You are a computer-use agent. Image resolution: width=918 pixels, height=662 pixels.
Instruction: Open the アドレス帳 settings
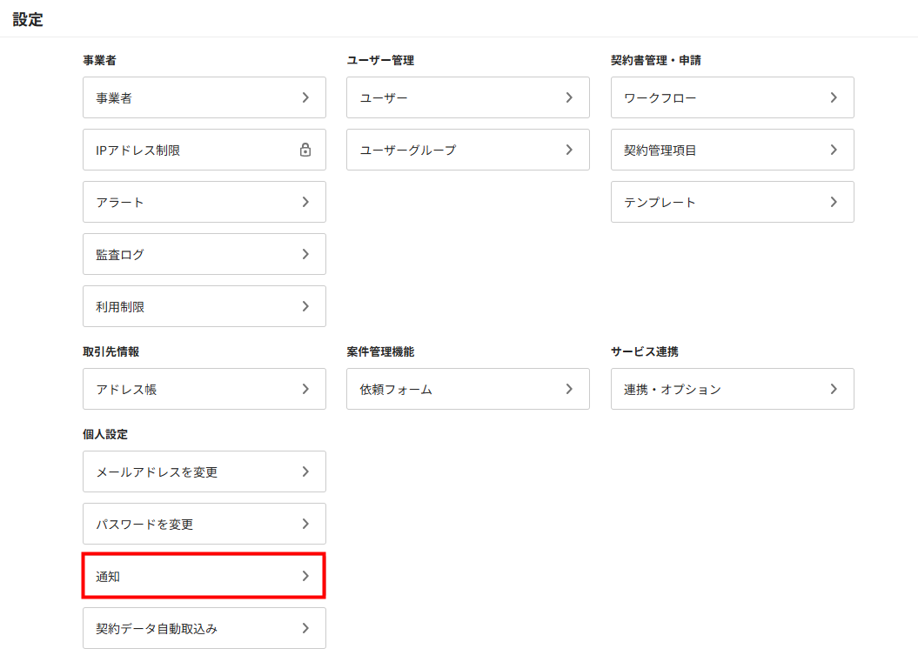tap(204, 389)
